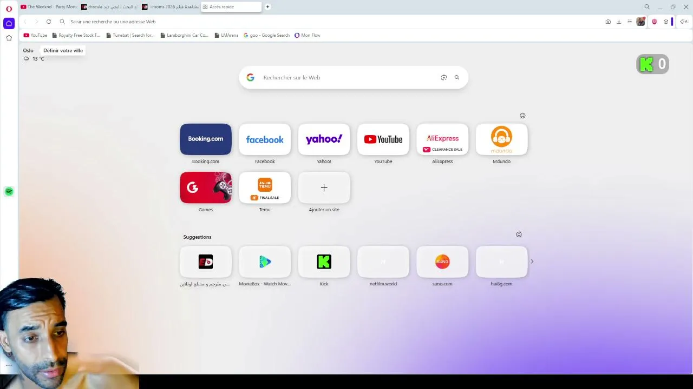Open MovieBox suggestion tile
Image resolution: width=693 pixels, height=389 pixels.
(265, 262)
